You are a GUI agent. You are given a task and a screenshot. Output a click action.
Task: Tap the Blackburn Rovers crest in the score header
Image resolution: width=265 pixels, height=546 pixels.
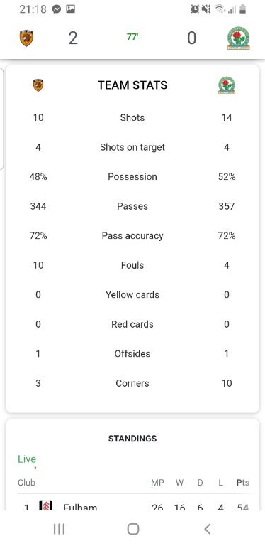239,38
